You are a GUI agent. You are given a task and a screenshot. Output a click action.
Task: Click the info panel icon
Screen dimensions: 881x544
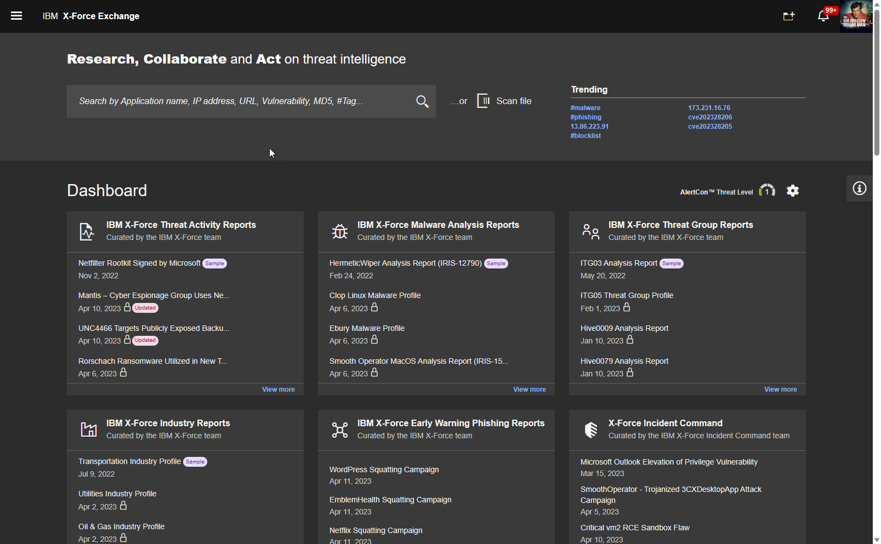pos(859,188)
